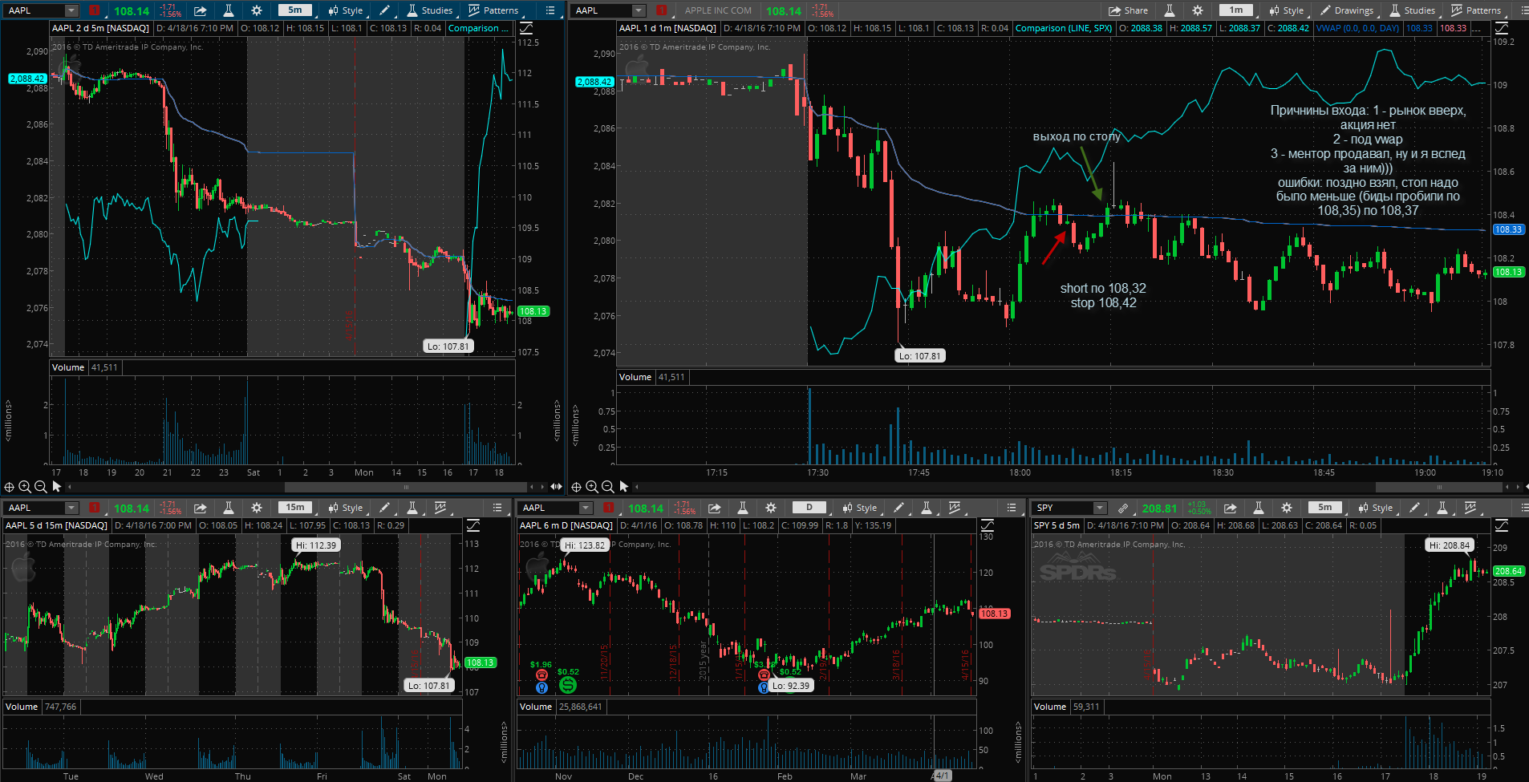Click share icon in SPY chart toolbar
The height and width of the screenshot is (782, 1529).
click(1231, 508)
